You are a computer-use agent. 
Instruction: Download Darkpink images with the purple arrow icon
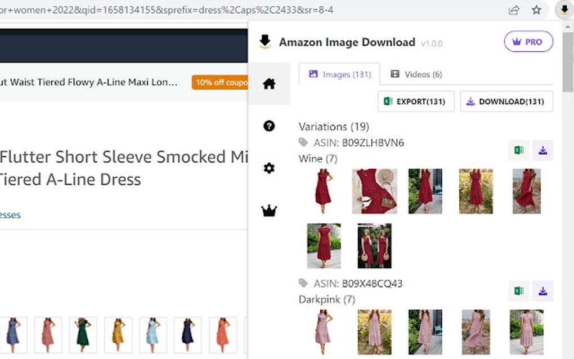(x=542, y=291)
